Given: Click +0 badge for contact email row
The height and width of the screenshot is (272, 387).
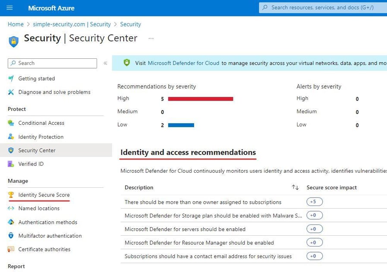Looking at the screenshot, I should pyautogui.click(x=315, y=256).
